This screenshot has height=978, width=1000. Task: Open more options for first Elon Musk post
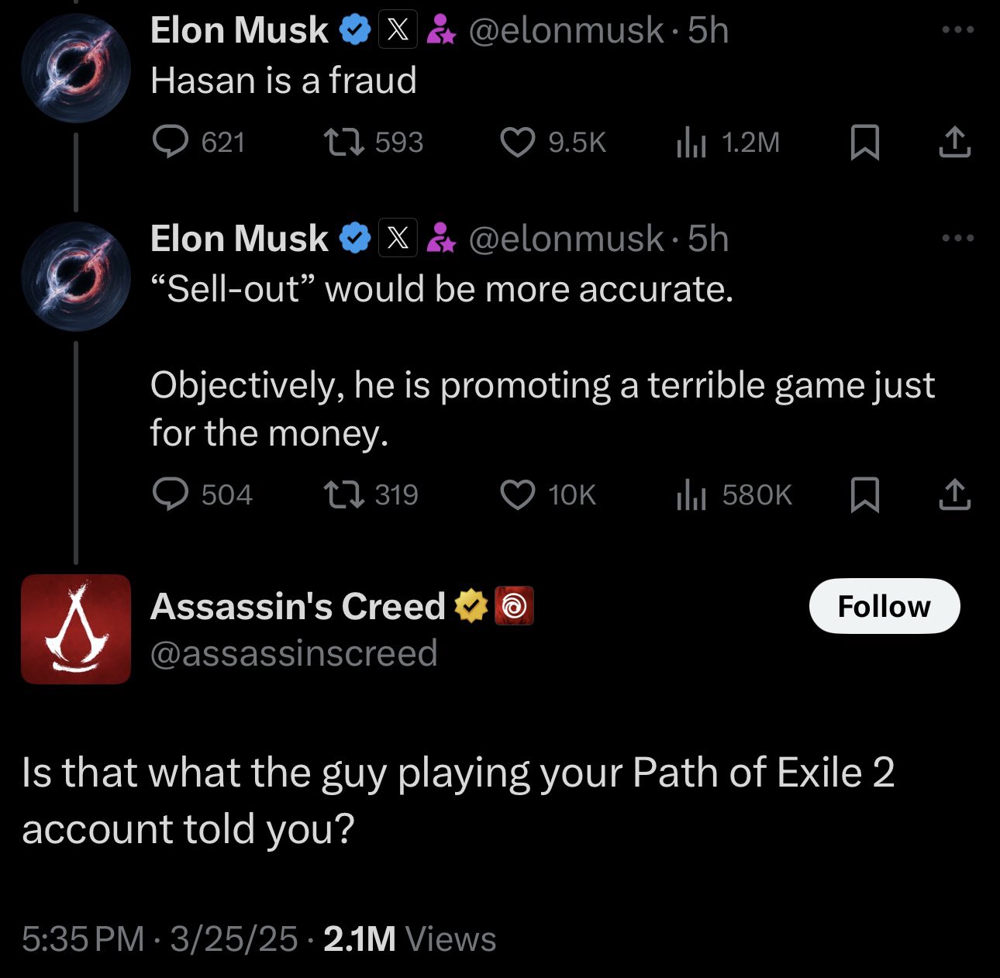tap(957, 30)
